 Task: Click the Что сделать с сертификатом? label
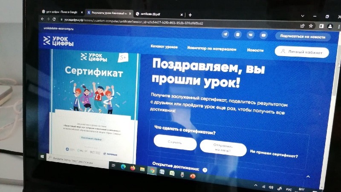pyautogui.click(x=185, y=130)
